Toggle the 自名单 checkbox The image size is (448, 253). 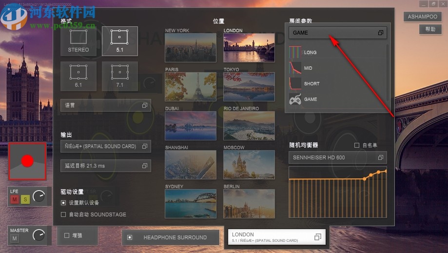[356, 145]
